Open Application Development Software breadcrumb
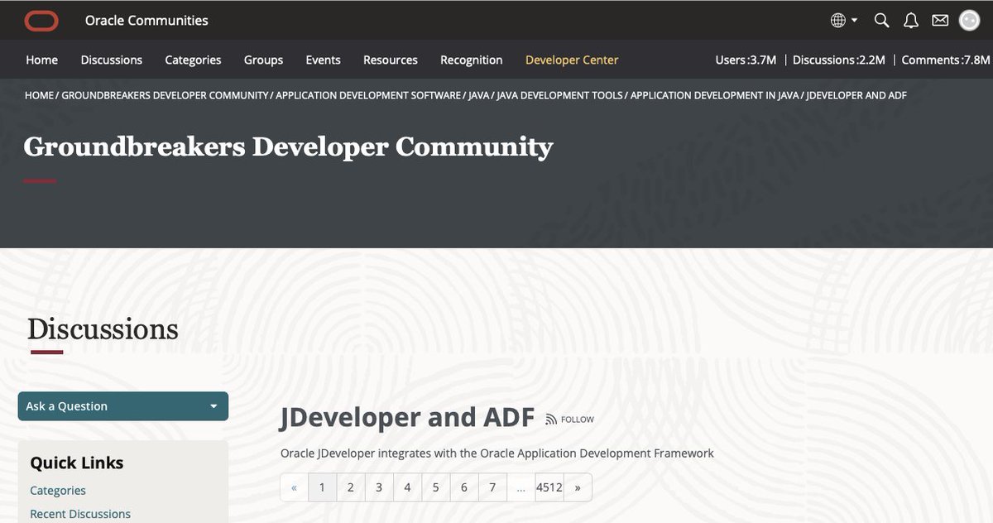This screenshot has height=523, width=993. click(368, 95)
